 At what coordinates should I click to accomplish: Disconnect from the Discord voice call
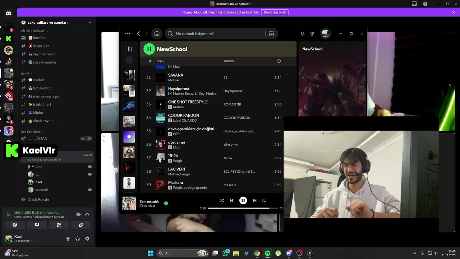(x=87, y=214)
